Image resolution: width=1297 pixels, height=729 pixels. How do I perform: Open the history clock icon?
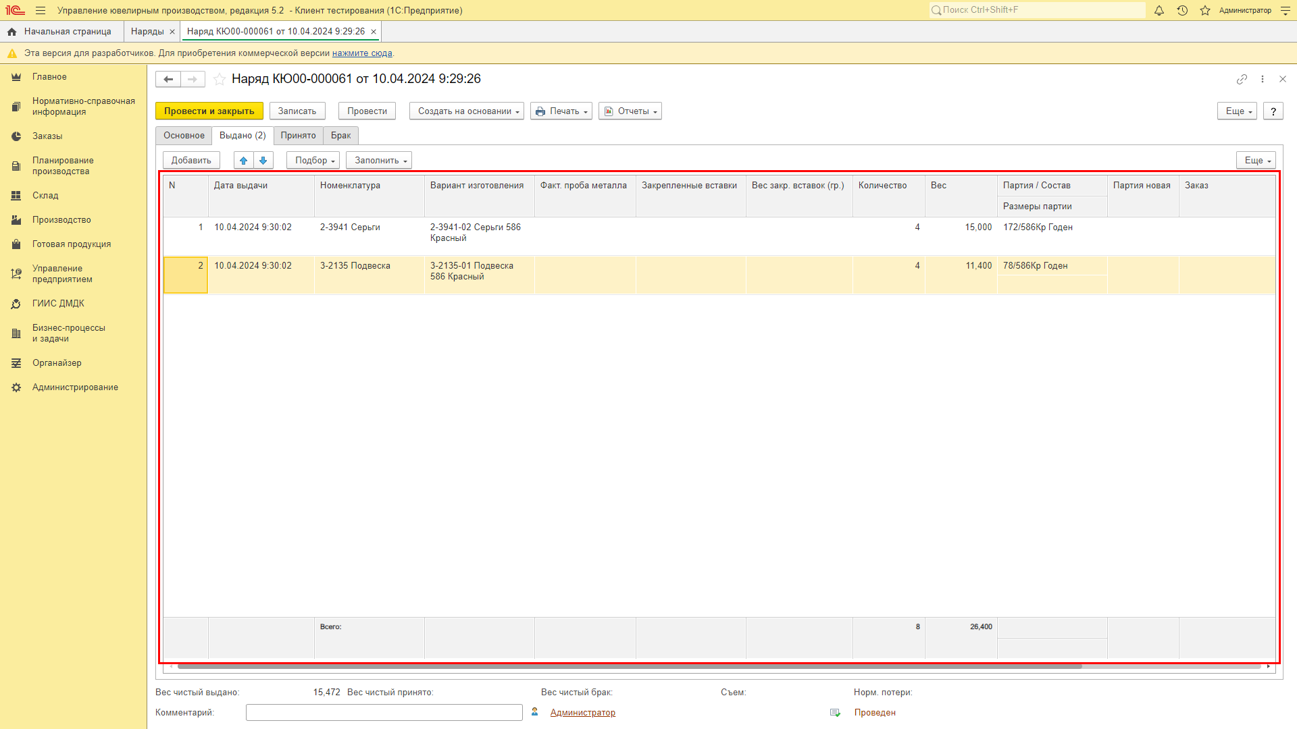1182,11
